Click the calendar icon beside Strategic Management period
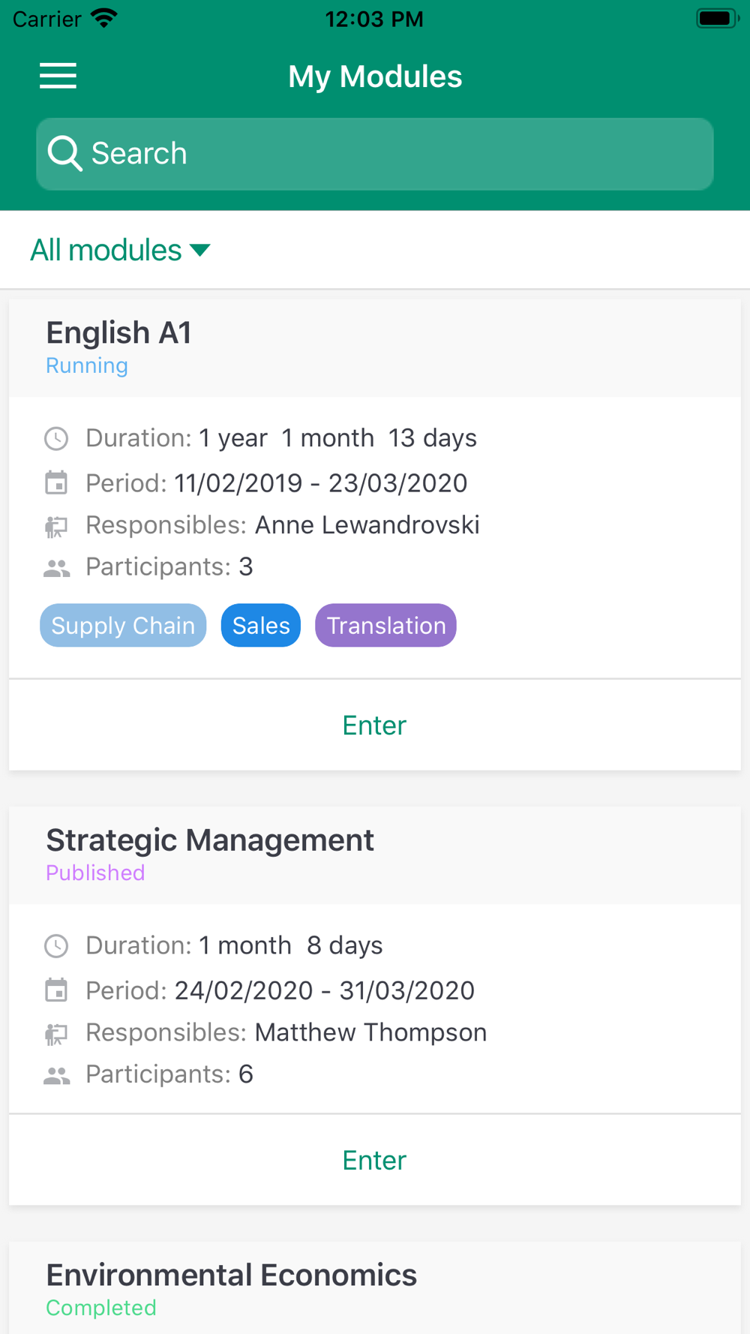Image resolution: width=750 pixels, height=1334 pixels. (56, 990)
